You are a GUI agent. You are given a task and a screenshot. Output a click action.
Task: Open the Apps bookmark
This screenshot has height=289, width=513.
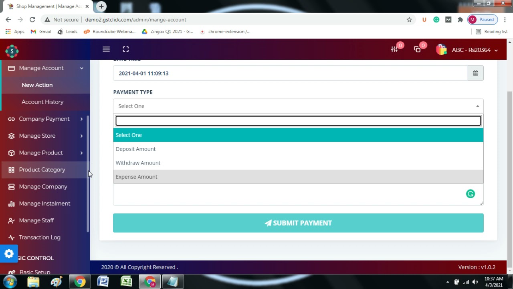(x=15, y=32)
